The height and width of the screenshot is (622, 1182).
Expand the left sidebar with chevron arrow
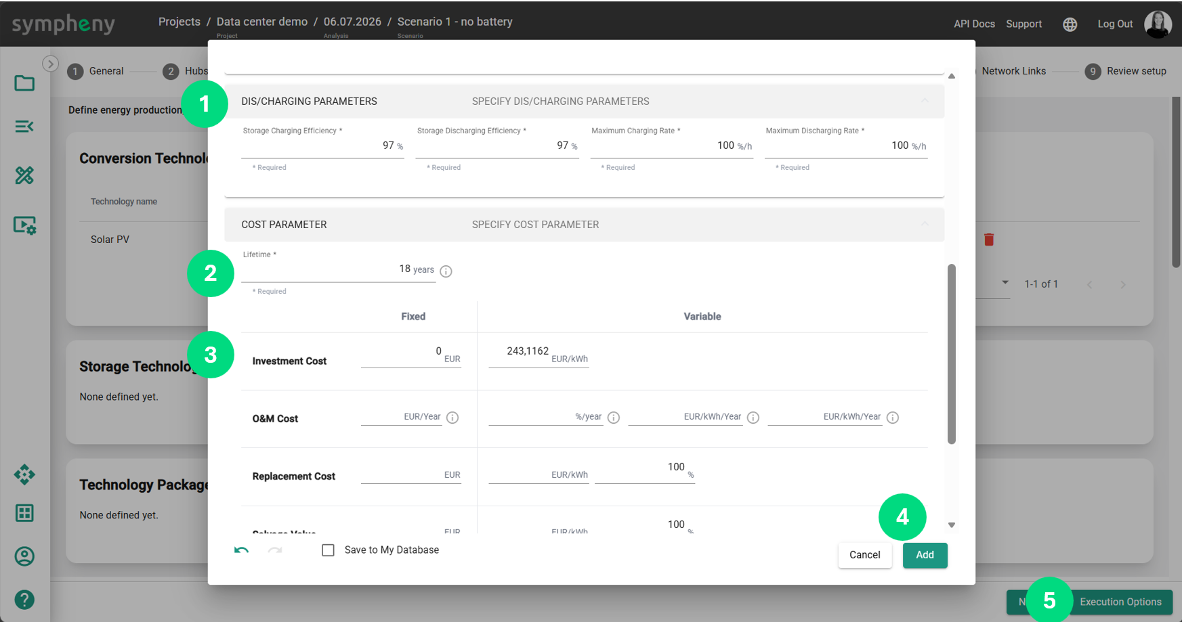point(50,64)
